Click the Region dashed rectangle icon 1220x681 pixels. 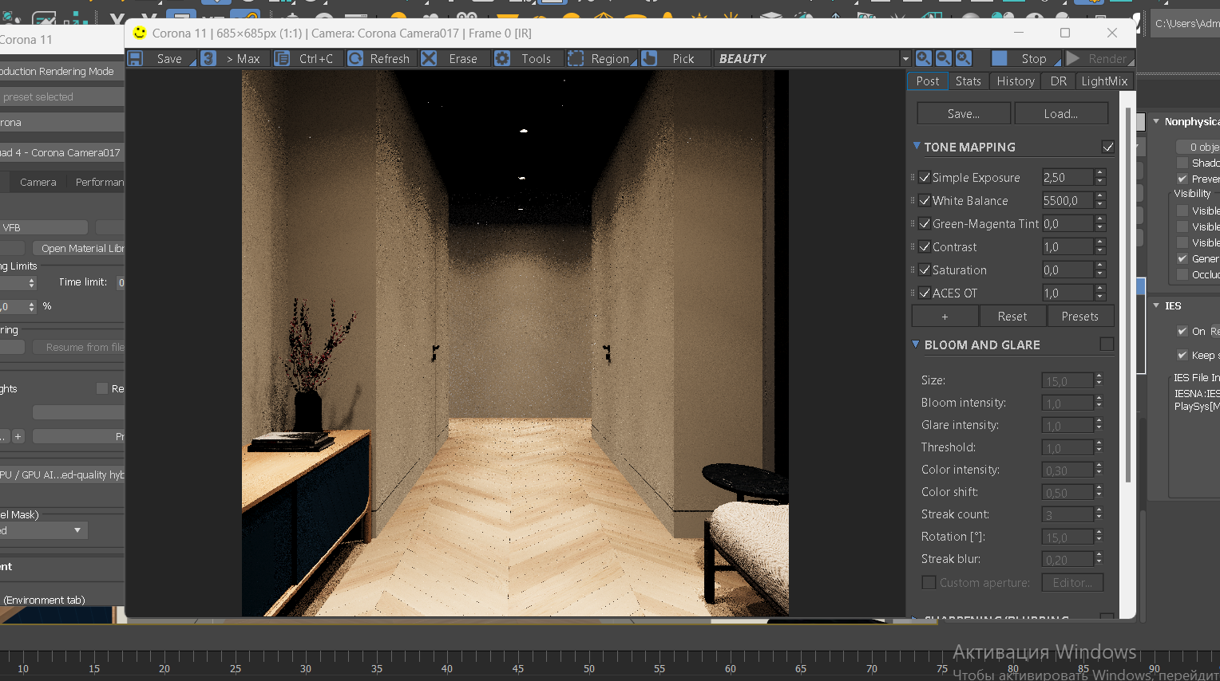pyautogui.click(x=576, y=58)
